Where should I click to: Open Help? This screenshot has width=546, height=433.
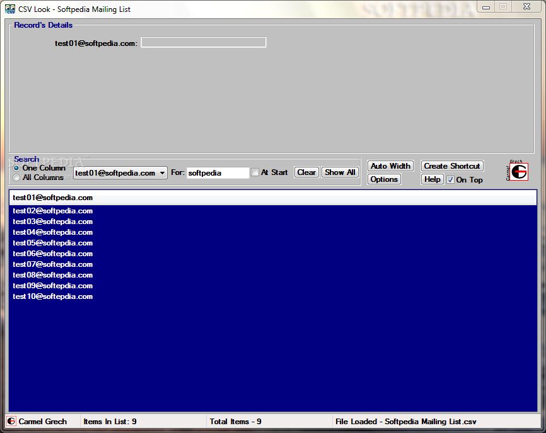pos(432,179)
